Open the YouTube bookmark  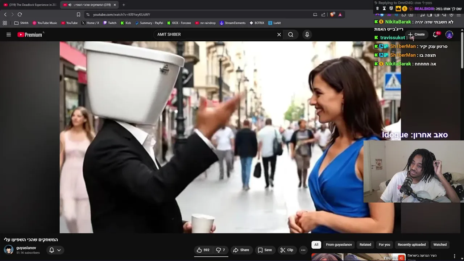point(69,23)
